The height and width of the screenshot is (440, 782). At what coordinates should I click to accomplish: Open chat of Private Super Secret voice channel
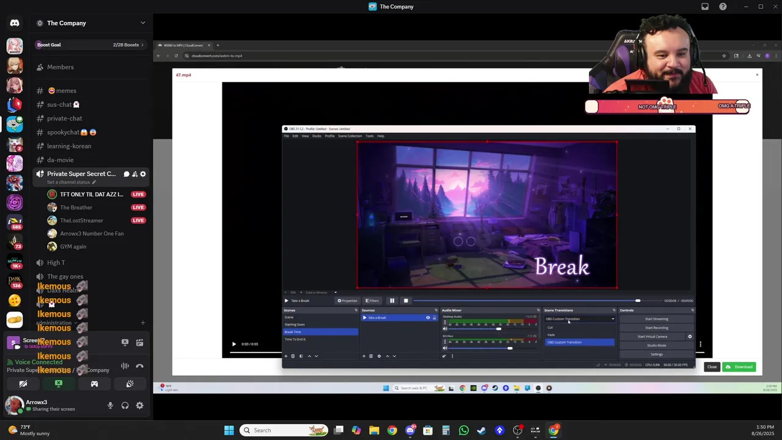click(126, 174)
